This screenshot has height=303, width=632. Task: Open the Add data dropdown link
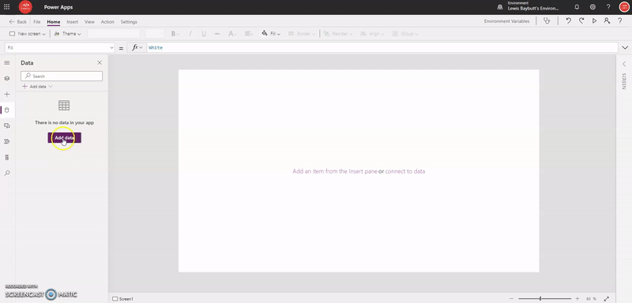tap(37, 86)
